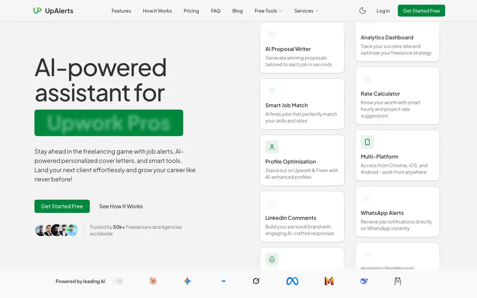Viewport: 477px width, 298px height.
Task: Click the faded Smart Job Match target icon
Action: 272,91
